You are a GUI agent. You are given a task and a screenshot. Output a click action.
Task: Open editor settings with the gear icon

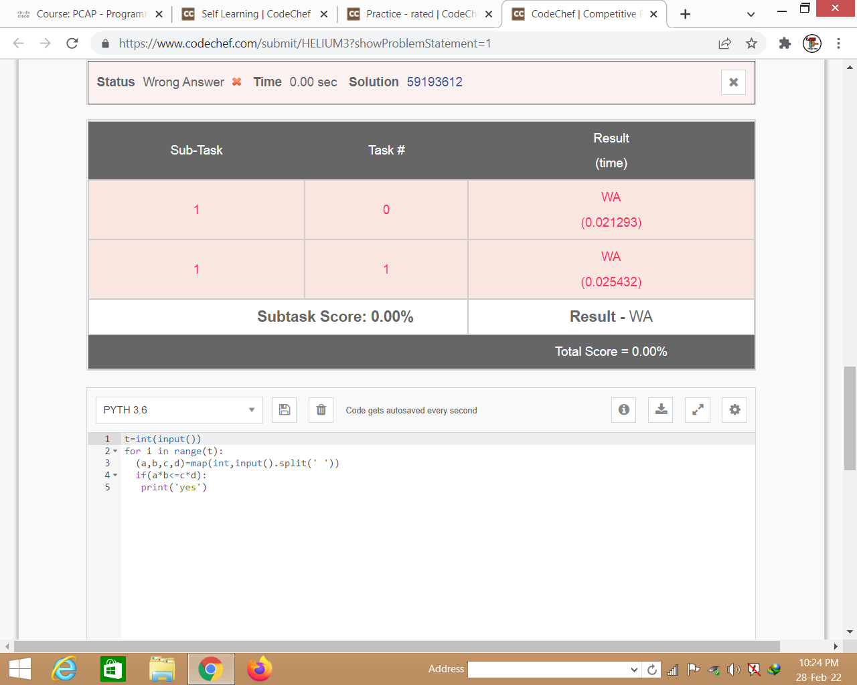coord(734,409)
